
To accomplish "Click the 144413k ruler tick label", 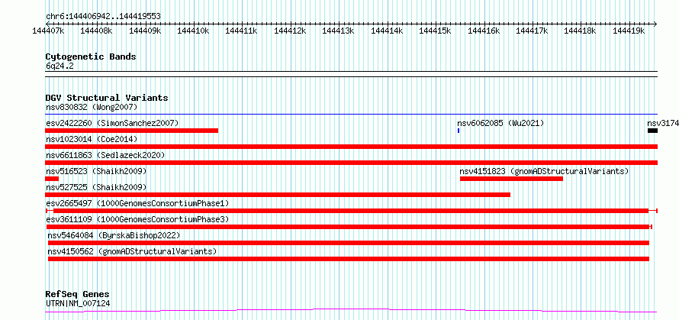I will pos(339,31).
